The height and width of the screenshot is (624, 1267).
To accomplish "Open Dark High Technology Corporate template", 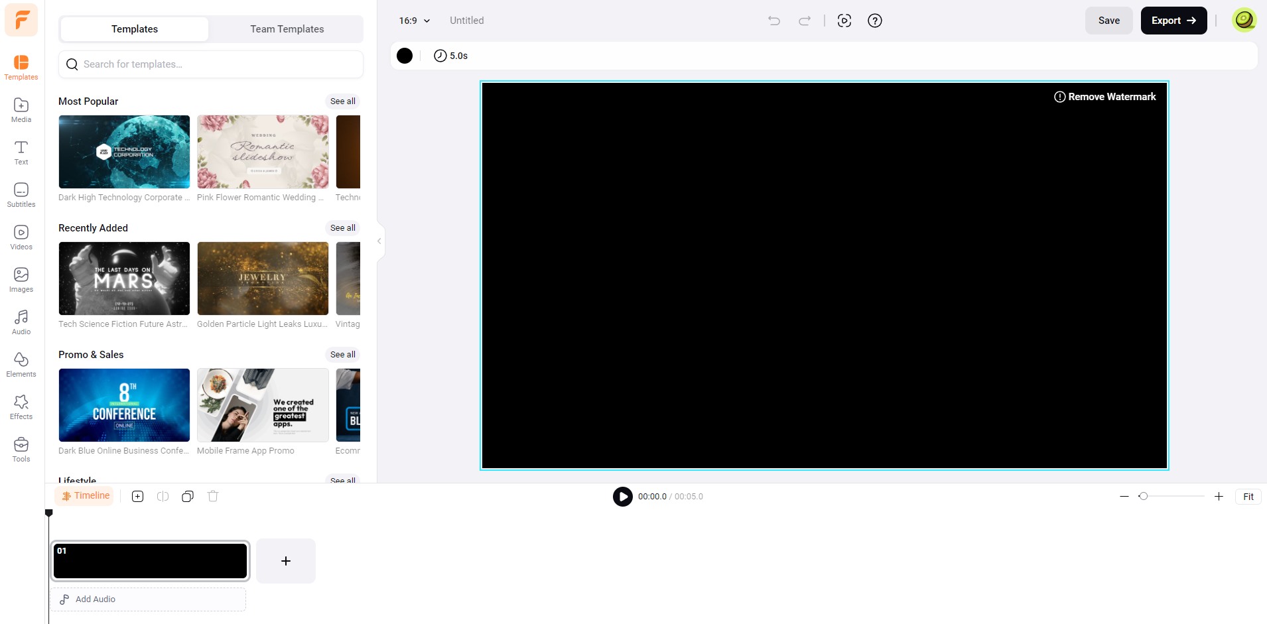I will [x=124, y=152].
